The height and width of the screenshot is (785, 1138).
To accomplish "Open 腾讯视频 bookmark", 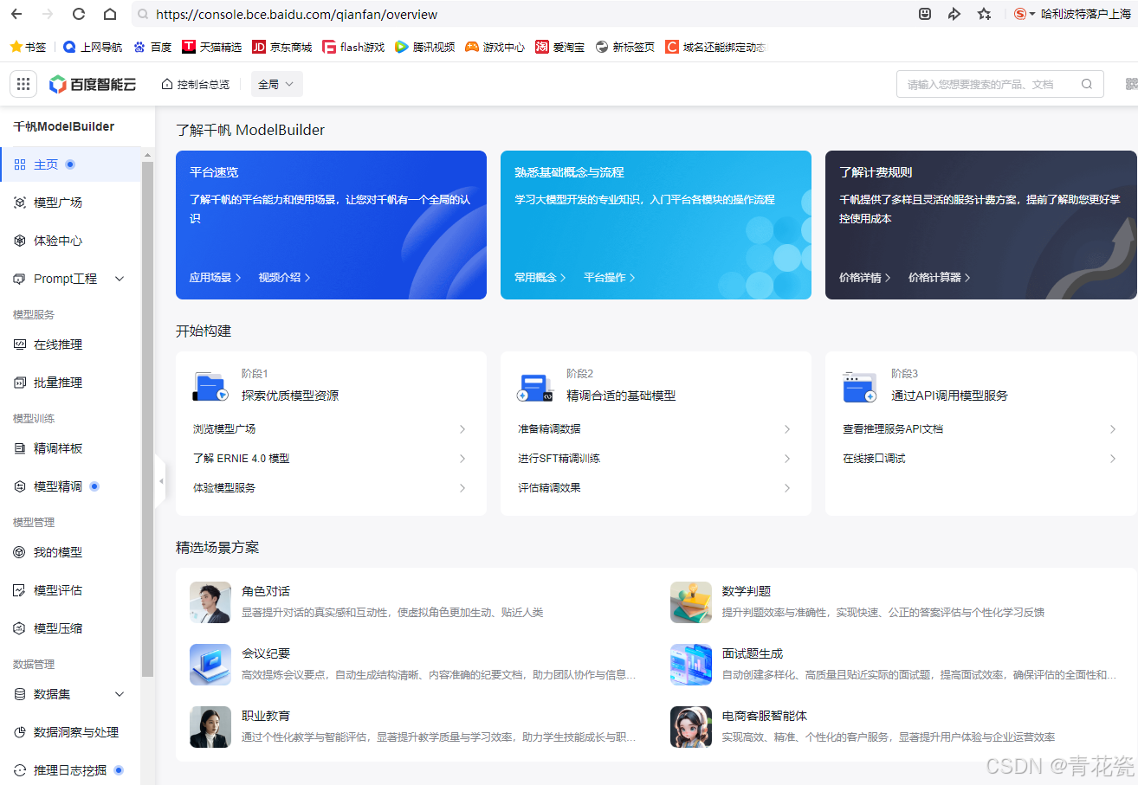I will [x=425, y=47].
